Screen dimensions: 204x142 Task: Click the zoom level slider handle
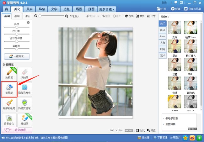tap(40, 16)
